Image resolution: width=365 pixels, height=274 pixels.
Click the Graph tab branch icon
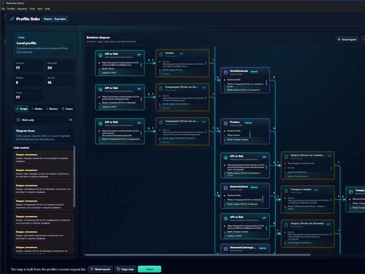tap(18, 109)
